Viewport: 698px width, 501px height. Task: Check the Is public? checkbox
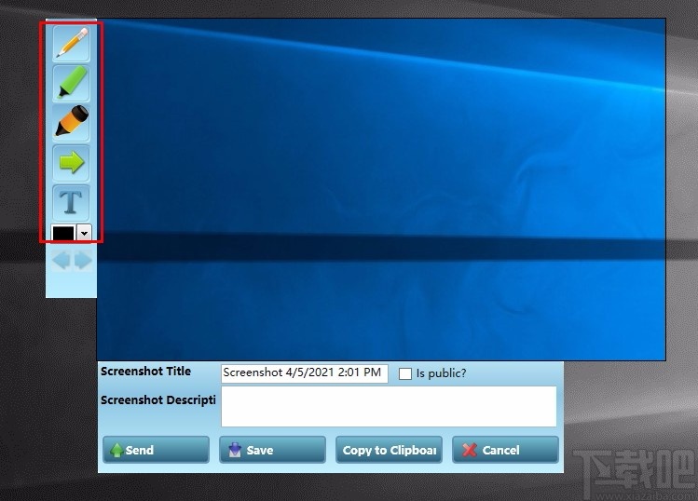pyautogui.click(x=405, y=373)
